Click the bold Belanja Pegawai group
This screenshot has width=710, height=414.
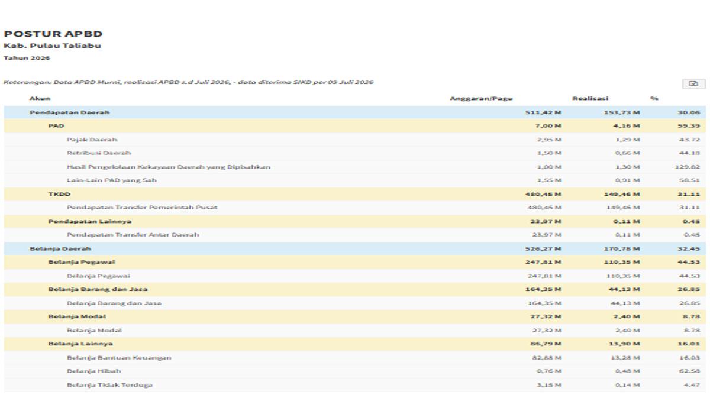355,262
